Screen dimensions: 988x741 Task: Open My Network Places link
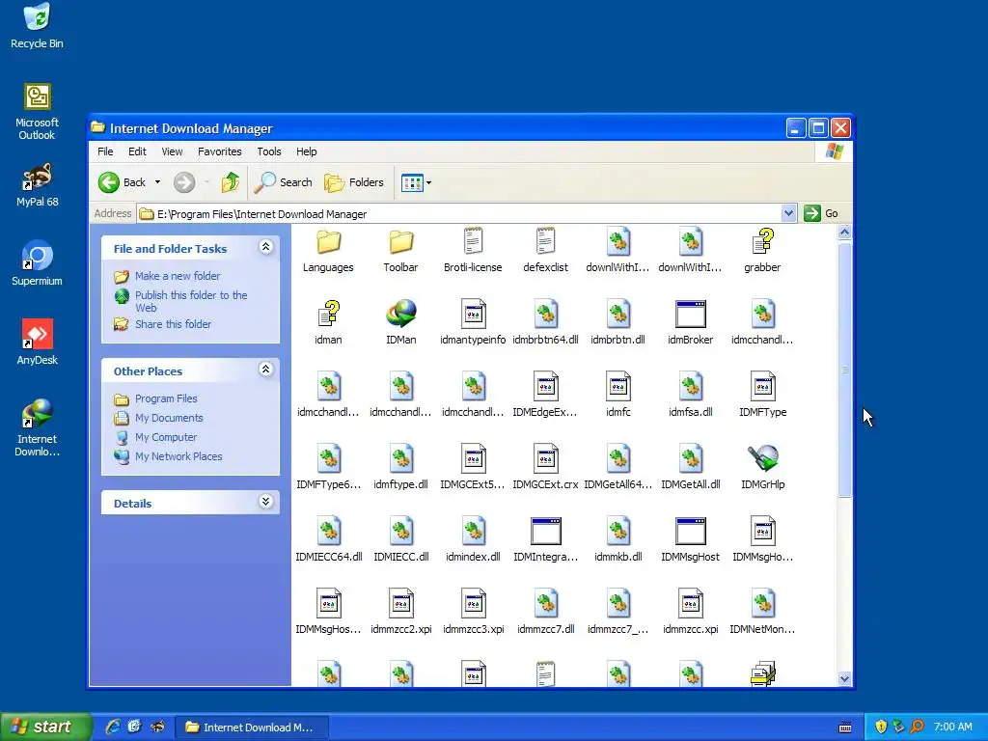pyautogui.click(x=178, y=456)
